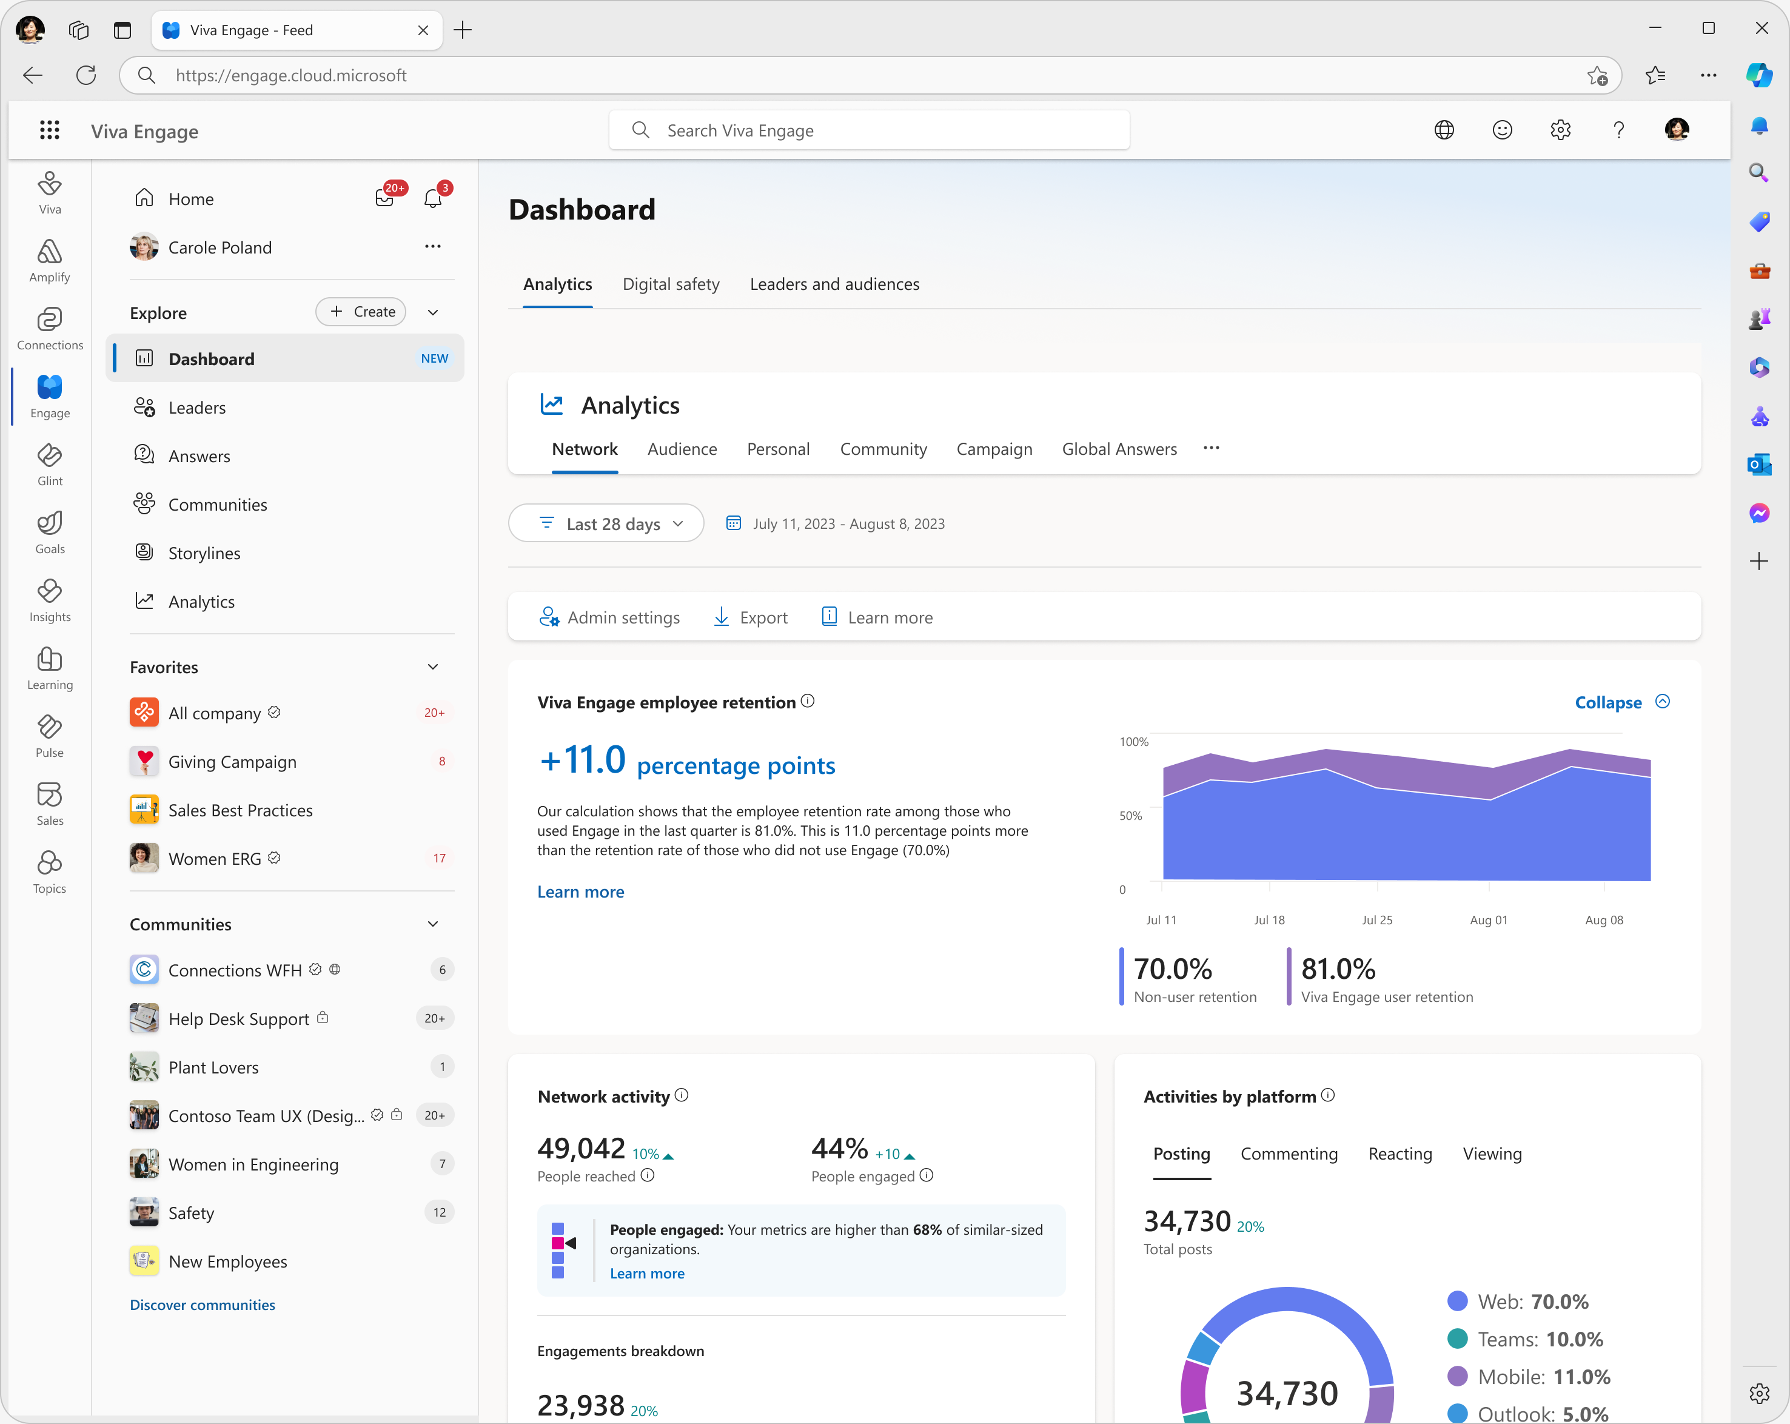Click the globe language icon

1444,130
